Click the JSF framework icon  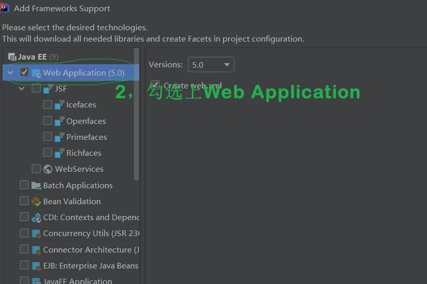(x=48, y=89)
